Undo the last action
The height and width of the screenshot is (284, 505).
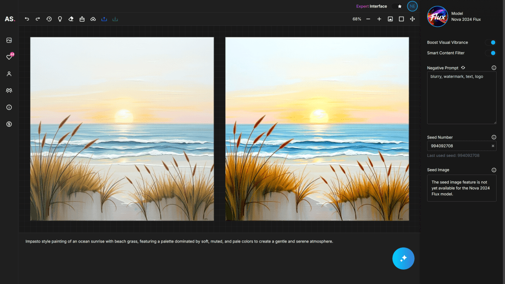(27, 19)
